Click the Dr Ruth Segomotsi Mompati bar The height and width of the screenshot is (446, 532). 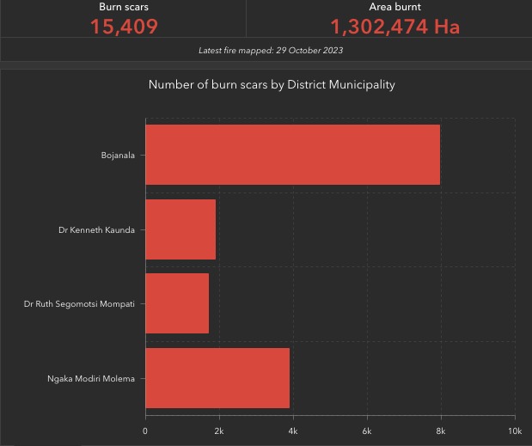[177, 303]
